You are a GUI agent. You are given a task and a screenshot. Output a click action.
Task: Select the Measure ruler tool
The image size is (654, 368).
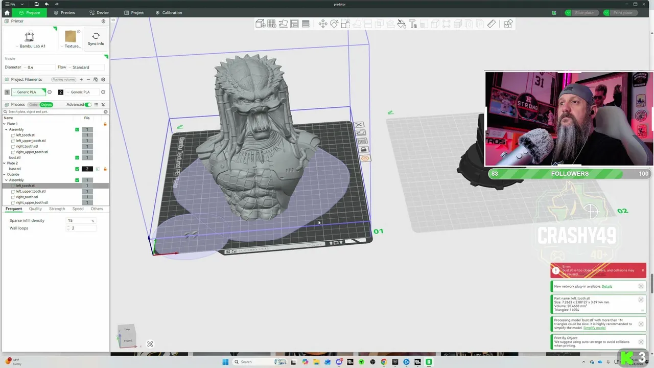[491, 24]
